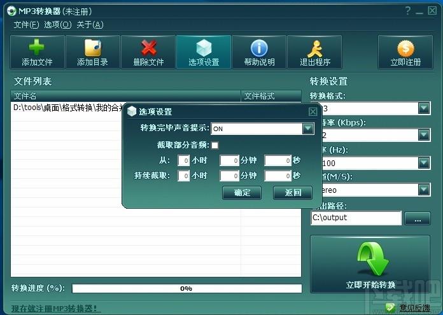Click the 从 秒 input field
Screen dimensions: 443x315
(x=278, y=160)
